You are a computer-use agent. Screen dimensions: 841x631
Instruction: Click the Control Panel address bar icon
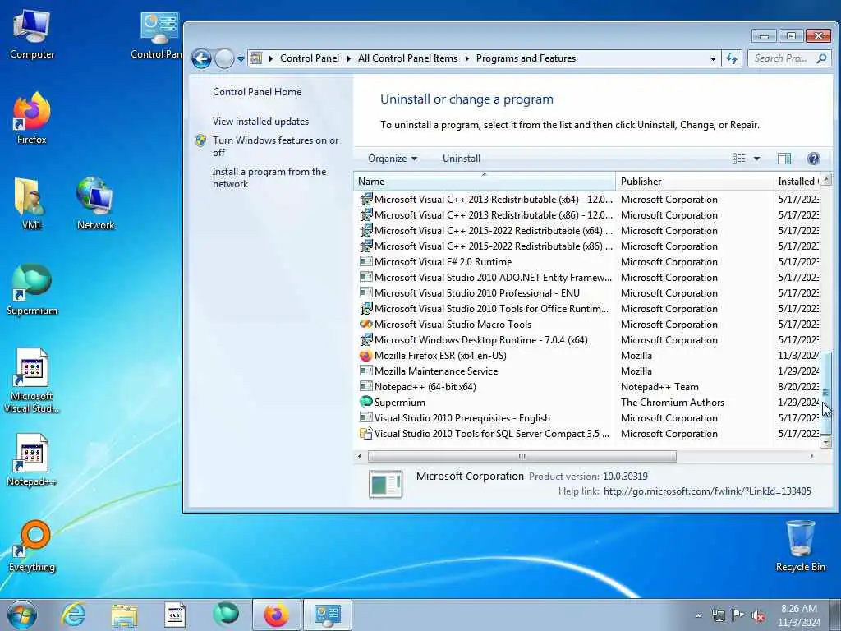click(x=256, y=58)
